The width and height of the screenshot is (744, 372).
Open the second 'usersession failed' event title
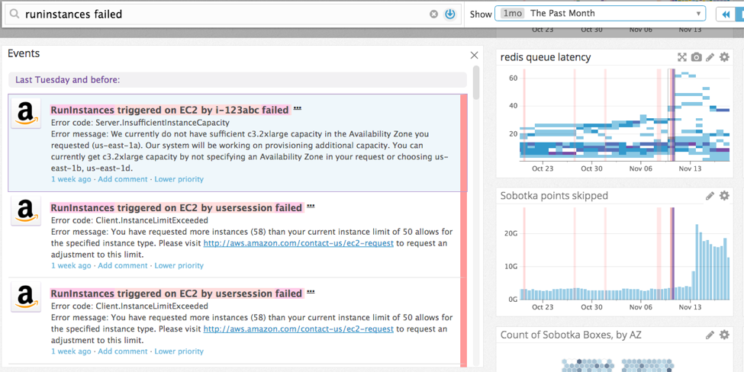pos(176,207)
